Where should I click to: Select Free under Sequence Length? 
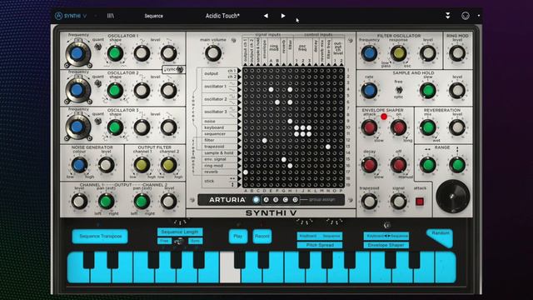coord(164,241)
